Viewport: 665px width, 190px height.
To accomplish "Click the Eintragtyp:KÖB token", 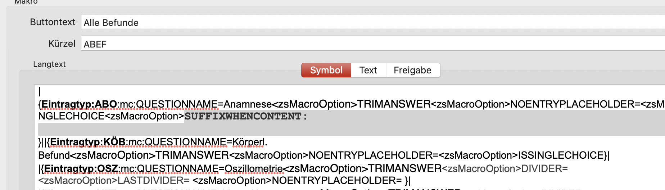I will (x=88, y=142).
